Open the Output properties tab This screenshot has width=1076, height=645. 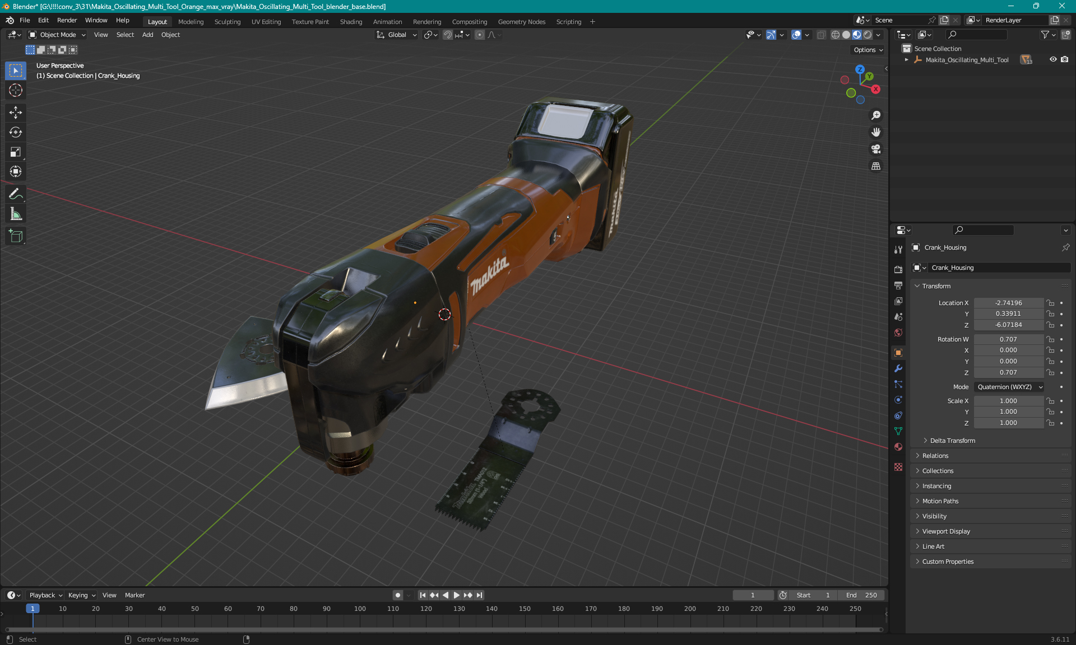point(898,286)
